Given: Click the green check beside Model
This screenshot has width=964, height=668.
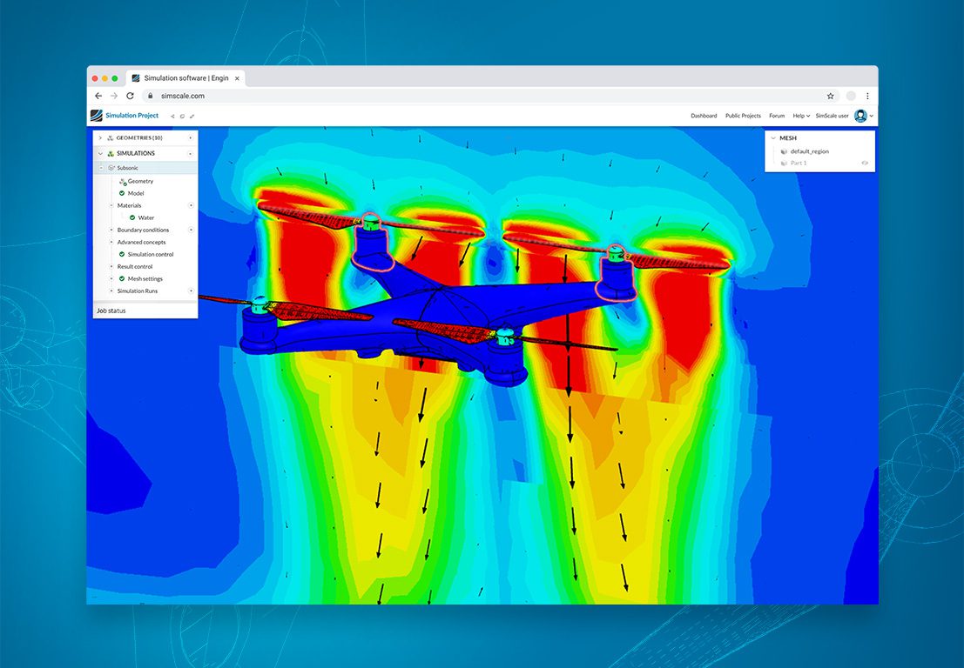Looking at the screenshot, I should [122, 193].
